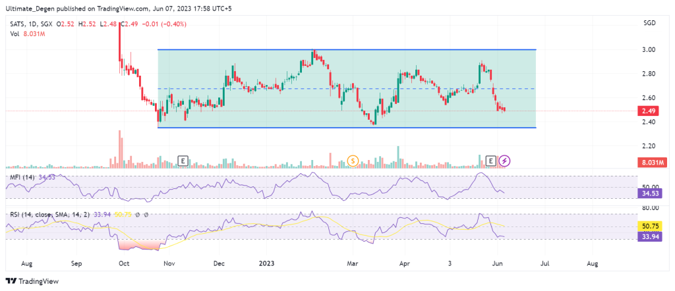Viewport: 675px width, 291px height.
Task: Click the 2.60 price axis label
Action: click(x=649, y=98)
